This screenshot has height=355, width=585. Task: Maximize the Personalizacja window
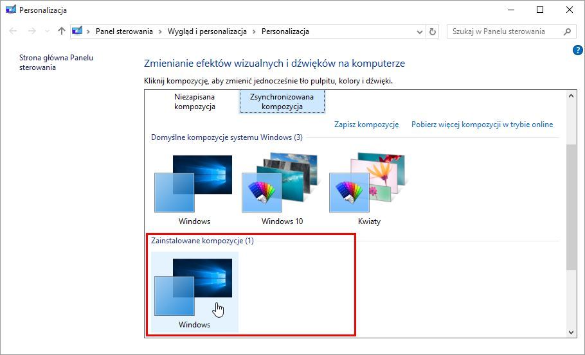click(540, 10)
